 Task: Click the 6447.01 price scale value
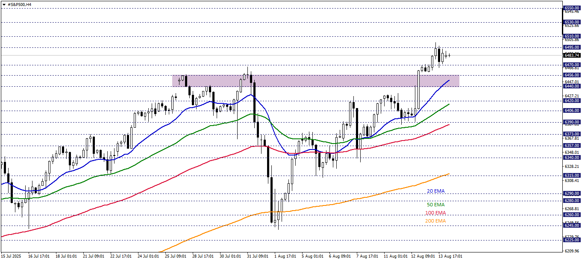pos(572,82)
